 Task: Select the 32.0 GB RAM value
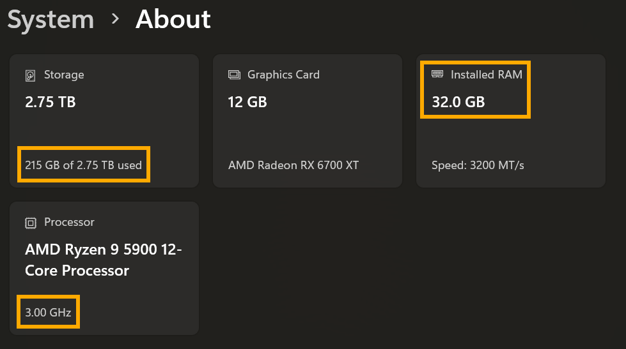(458, 101)
